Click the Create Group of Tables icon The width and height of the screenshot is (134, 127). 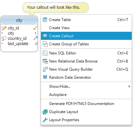pos(45,44)
